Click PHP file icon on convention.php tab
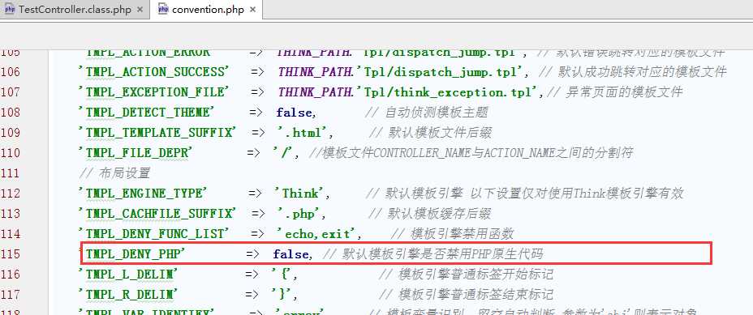The width and height of the screenshot is (753, 315). pos(163,9)
